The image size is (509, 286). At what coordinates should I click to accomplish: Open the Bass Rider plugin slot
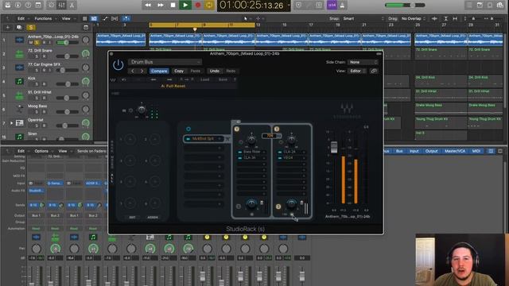click(x=251, y=152)
